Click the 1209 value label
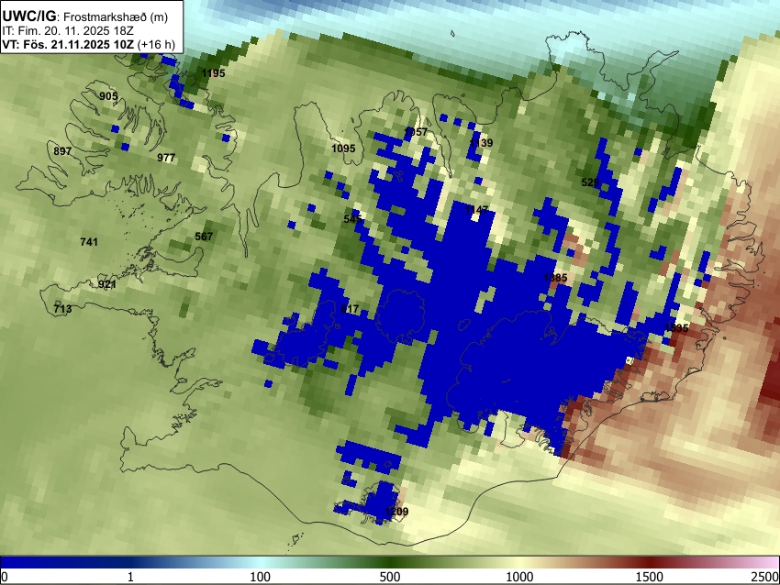The image size is (780, 585). 396,512
